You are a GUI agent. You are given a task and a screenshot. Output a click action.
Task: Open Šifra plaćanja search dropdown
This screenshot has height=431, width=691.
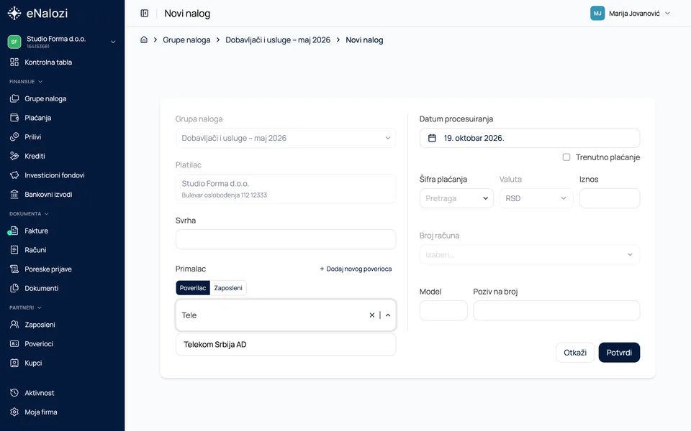(456, 198)
